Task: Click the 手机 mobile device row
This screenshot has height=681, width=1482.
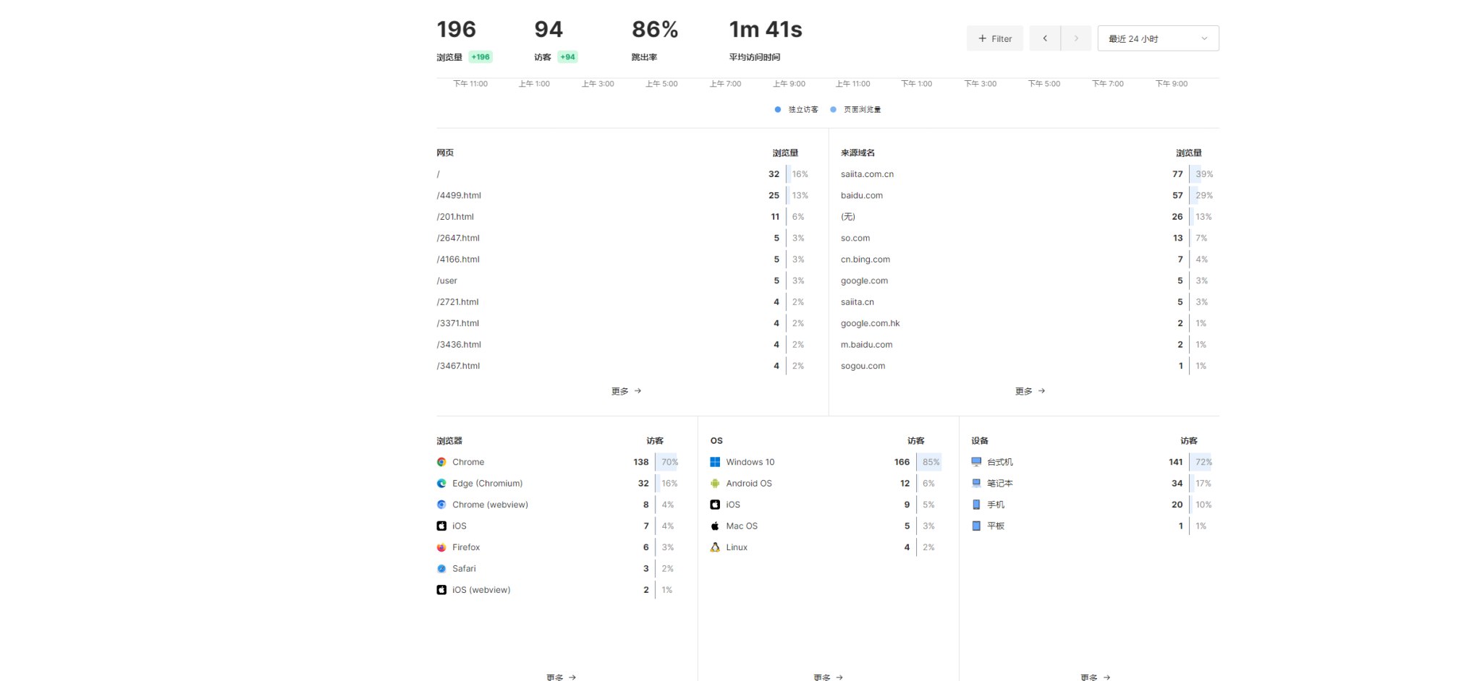Action: pyautogui.click(x=996, y=505)
